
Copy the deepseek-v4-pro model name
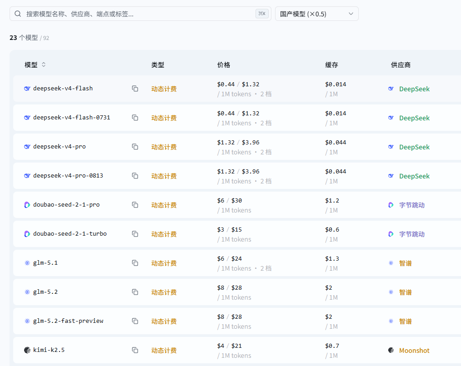pos(135,147)
